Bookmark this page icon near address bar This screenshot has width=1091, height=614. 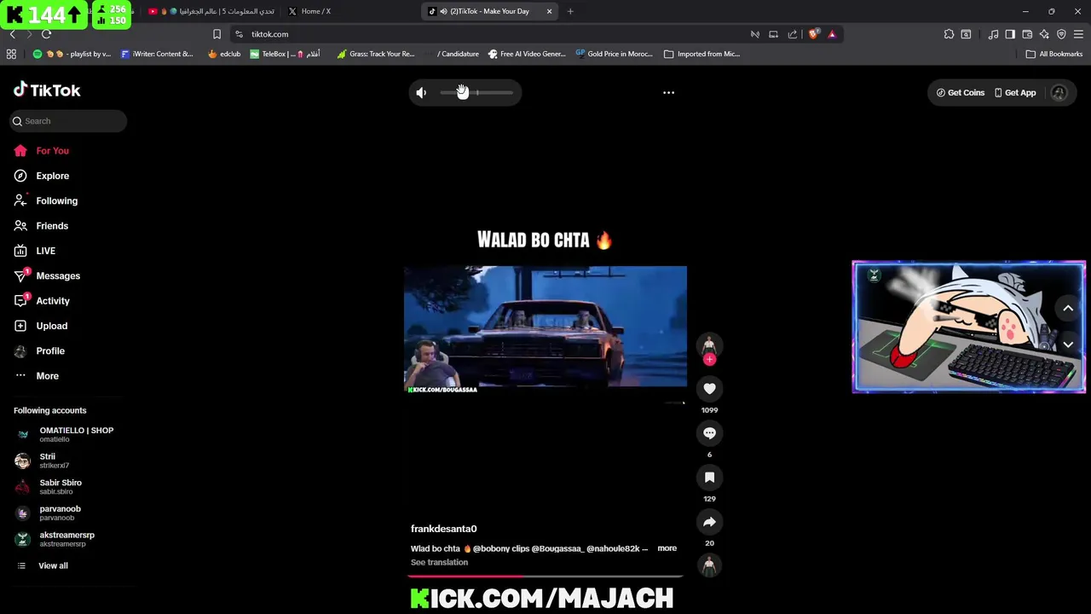tap(216, 34)
